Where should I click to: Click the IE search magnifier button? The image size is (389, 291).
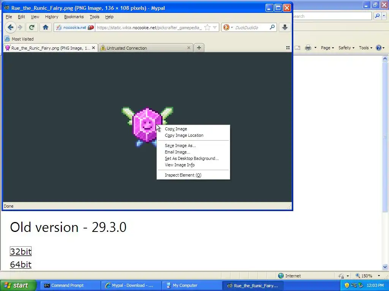tap(377, 16)
